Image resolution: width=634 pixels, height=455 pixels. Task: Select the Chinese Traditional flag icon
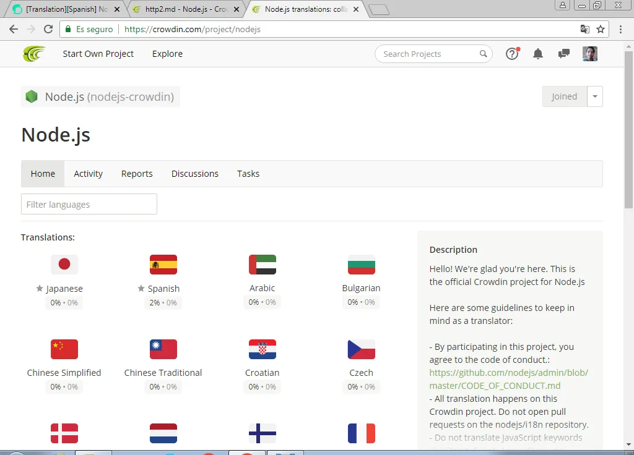(163, 349)
